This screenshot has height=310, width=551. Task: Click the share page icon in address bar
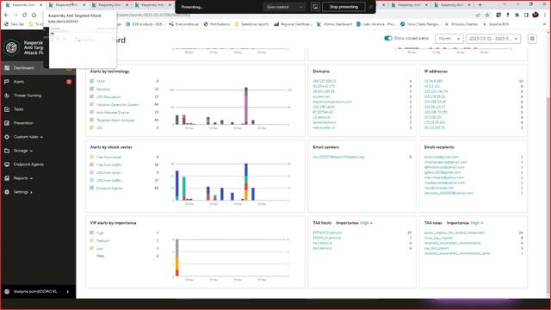tap(478, 15)
